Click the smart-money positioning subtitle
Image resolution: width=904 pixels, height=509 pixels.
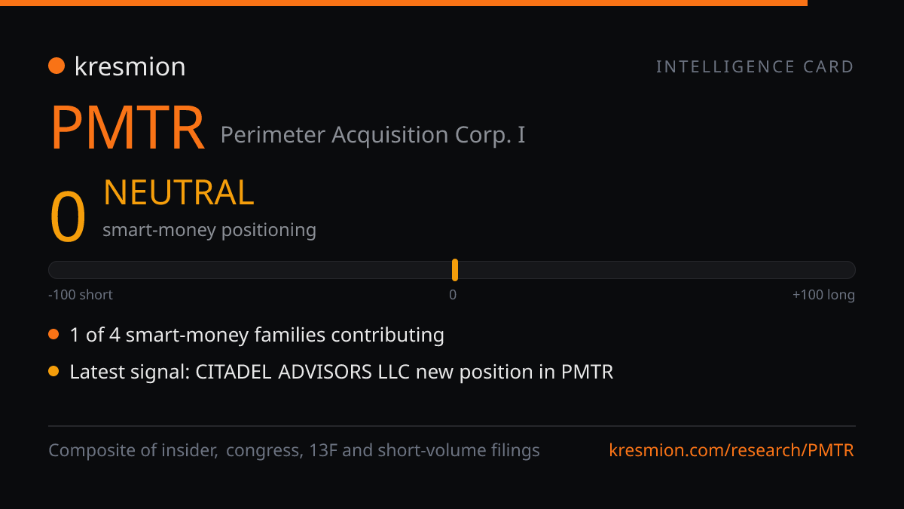point(209,230)
